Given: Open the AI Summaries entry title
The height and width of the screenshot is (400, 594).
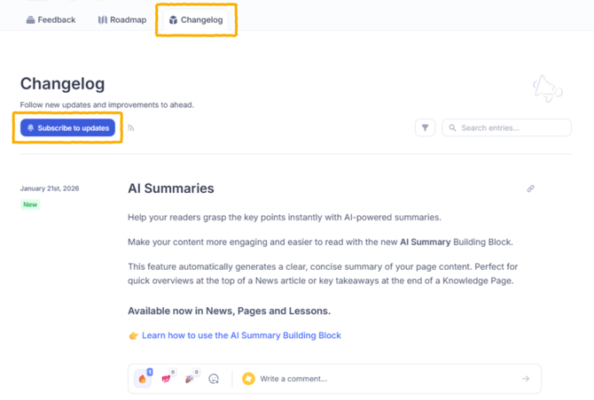Looking at the screenshot, I should click(x=171, y=188).
